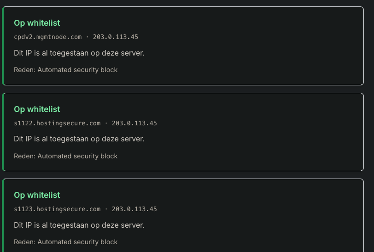Screen dimensions: 374x252
Task: Click the toegestaan message in the s1123 card
Action: click(x=79, y=225)
